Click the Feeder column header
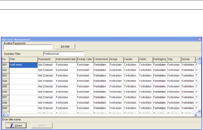 (131, 59)
